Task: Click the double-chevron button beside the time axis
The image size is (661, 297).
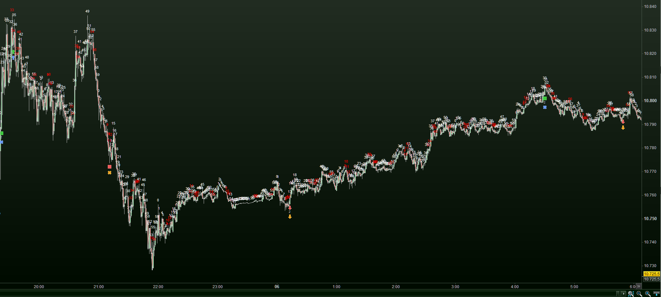Action: pos(639,286)
